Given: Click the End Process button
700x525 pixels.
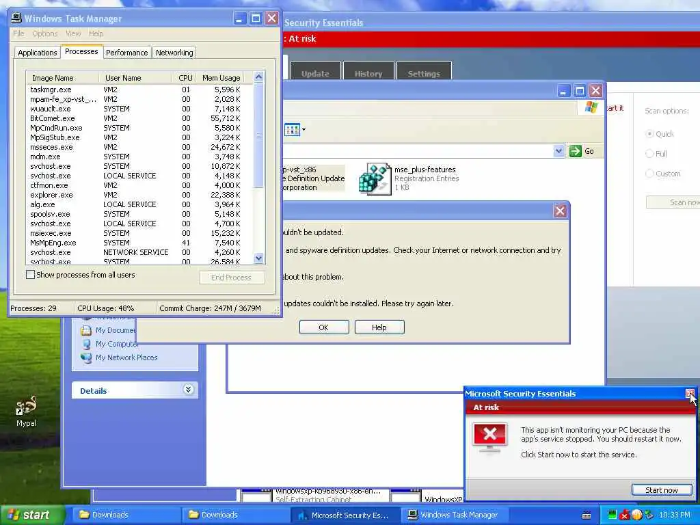Looking at the screenshot, I should (231, 278).
